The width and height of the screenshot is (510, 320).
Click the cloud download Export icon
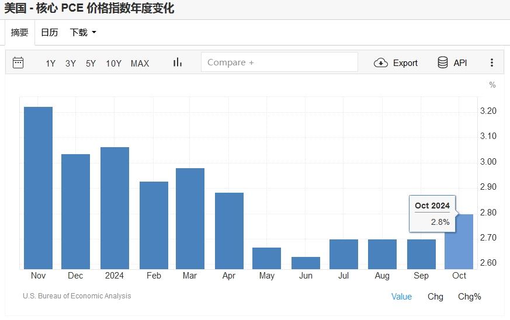(x=381, y=63)
